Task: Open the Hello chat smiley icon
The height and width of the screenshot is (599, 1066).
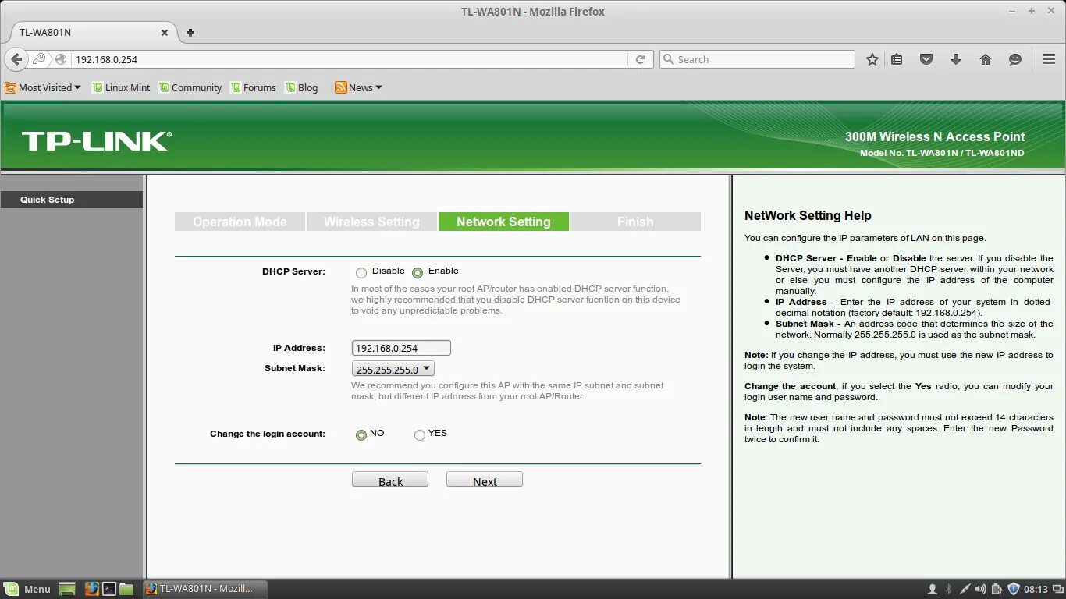Action: 1015,59
